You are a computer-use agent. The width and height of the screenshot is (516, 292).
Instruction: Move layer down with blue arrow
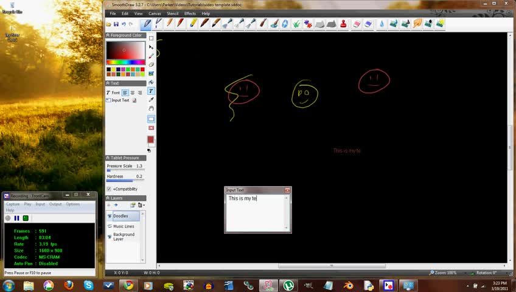tap(116, 205)
